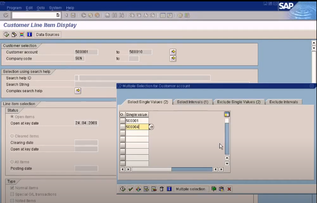317x203 pixels.
Task: Click the dialog table's scroll down arrow
Action: pyautogui.click(x=227, y=164)
